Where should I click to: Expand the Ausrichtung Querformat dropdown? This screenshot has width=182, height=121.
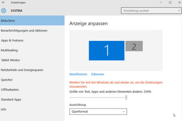[x=98, y=112]
